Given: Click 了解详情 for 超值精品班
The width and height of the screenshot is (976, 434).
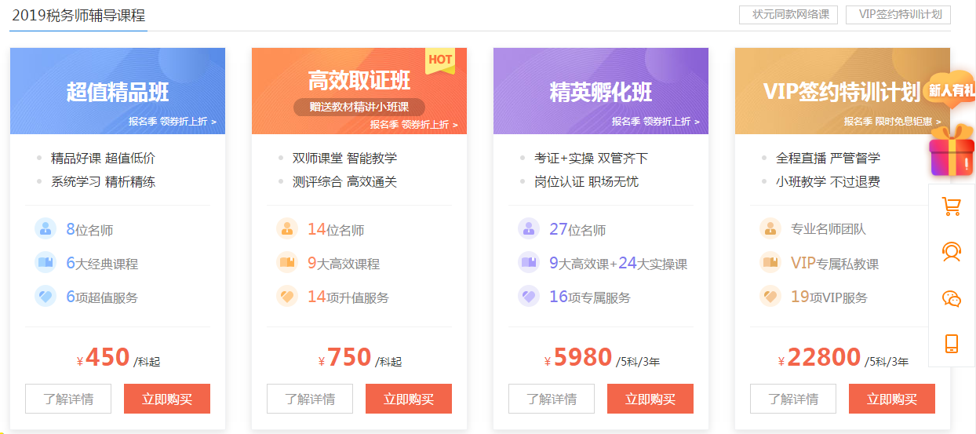Looking at the screenshot, I should [x=68, y=399].
